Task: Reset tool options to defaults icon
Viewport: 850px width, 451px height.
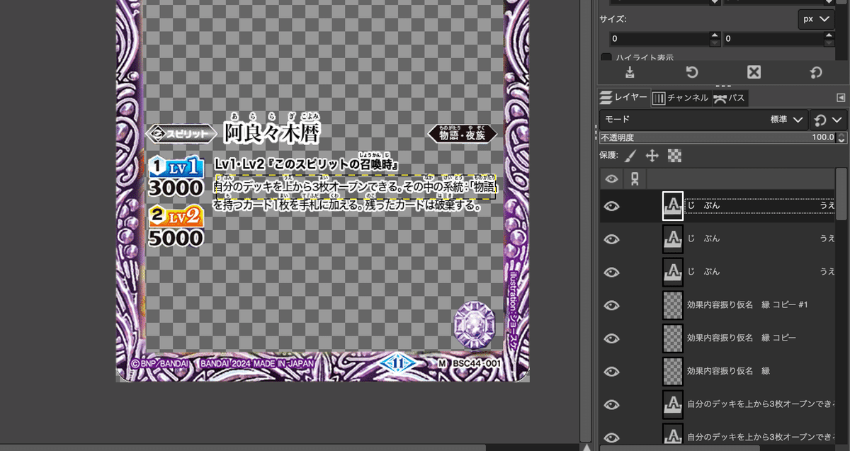Action: point(815,72)
